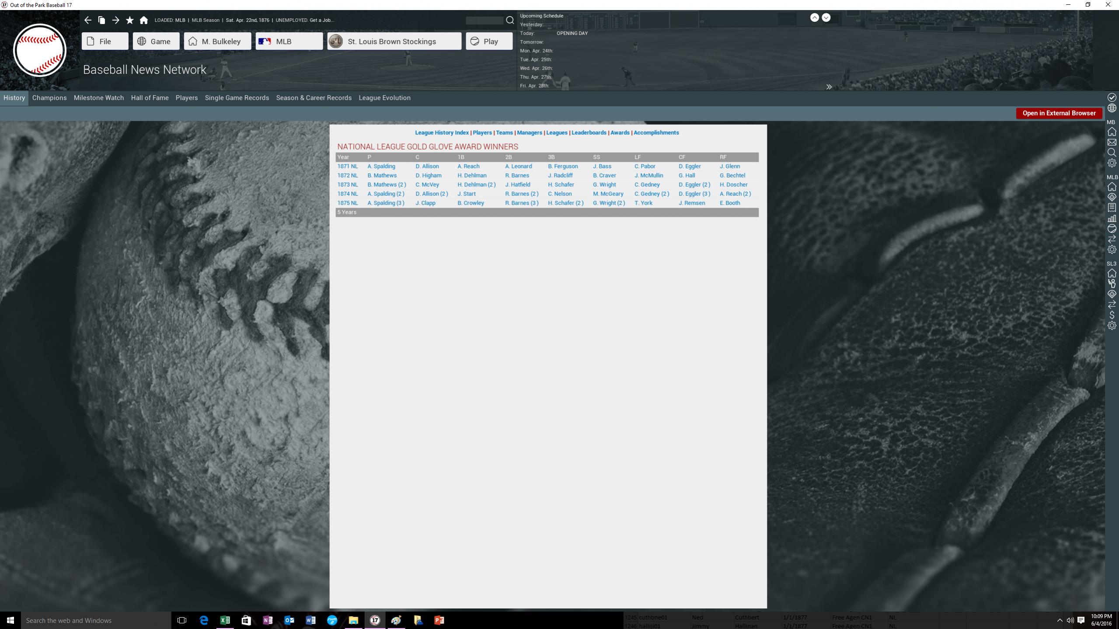
Task: Click the bookmarks star icon
Action: (x=129, y=20)
